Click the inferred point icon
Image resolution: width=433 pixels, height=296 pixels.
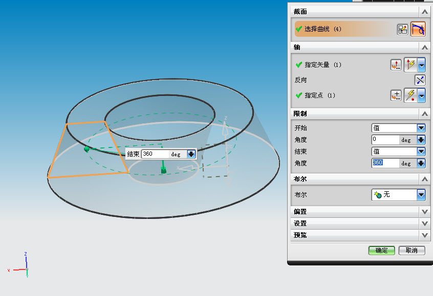(411, 95)
